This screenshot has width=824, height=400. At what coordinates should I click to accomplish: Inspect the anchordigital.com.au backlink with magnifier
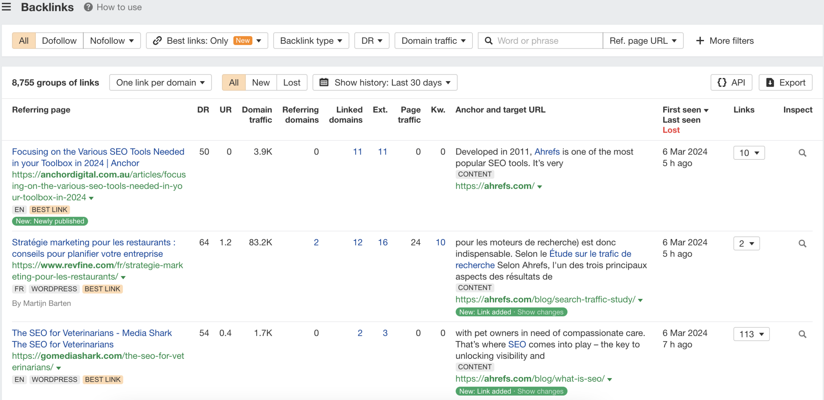tap(802, 153)
